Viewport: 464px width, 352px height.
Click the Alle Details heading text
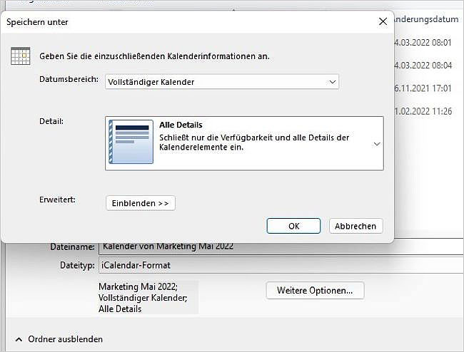pos(181,125)
